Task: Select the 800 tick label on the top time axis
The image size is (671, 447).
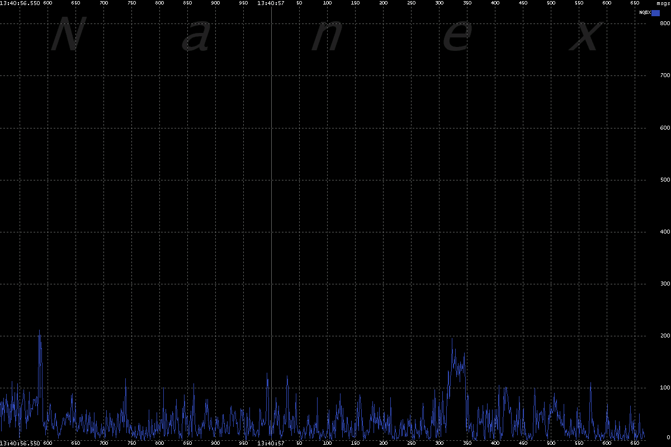Action: [159, 3]
